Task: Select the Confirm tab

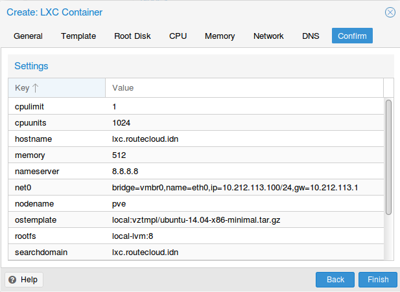Action: point(352,36)
